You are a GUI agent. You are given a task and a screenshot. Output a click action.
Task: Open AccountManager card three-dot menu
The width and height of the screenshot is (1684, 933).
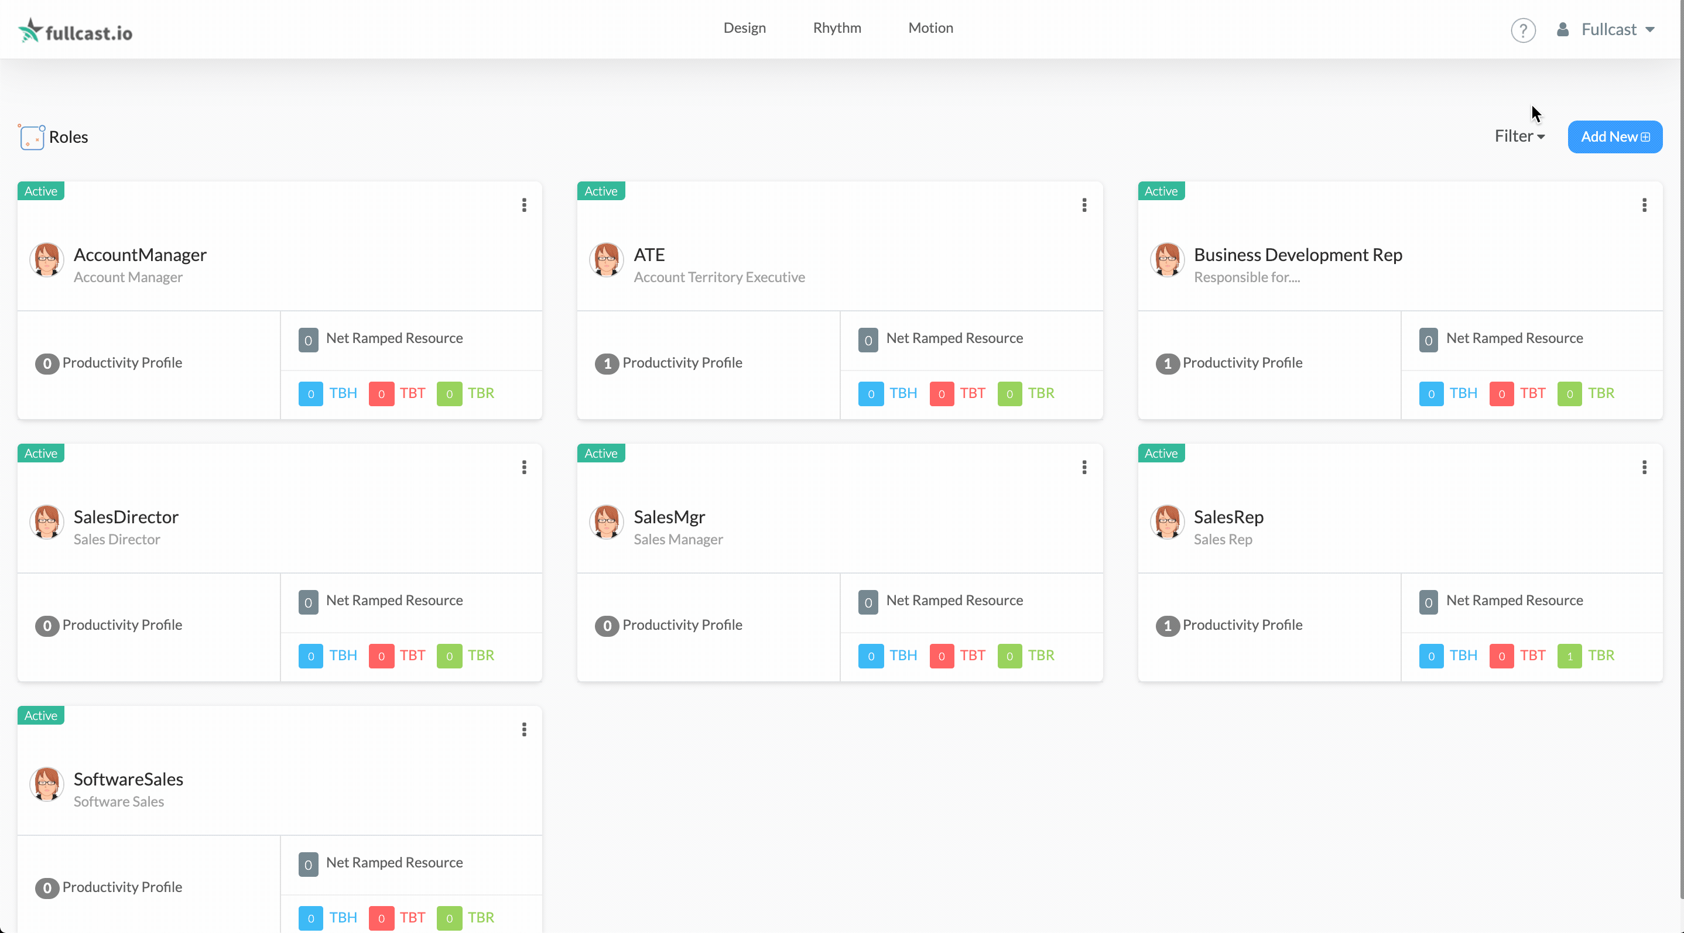(523, 205)
